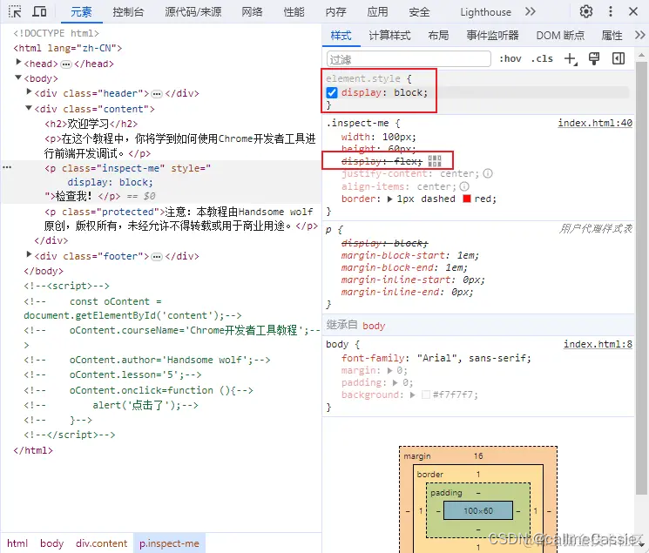Click the 100×60 content box in box model

pos(478,511)
